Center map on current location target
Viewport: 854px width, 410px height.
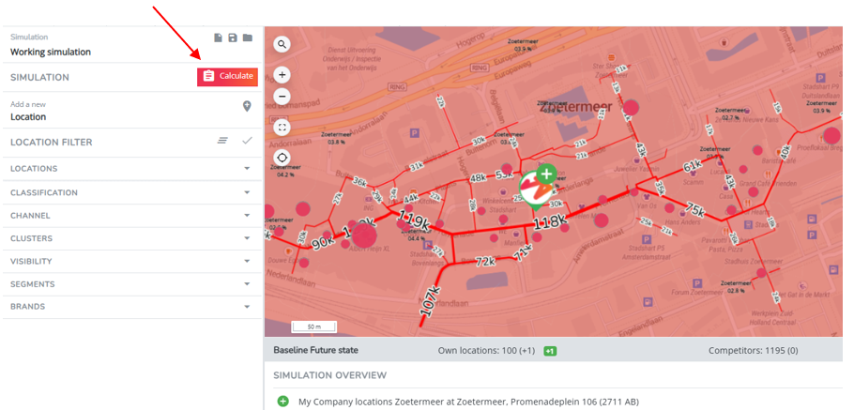[x=282, y=159]
